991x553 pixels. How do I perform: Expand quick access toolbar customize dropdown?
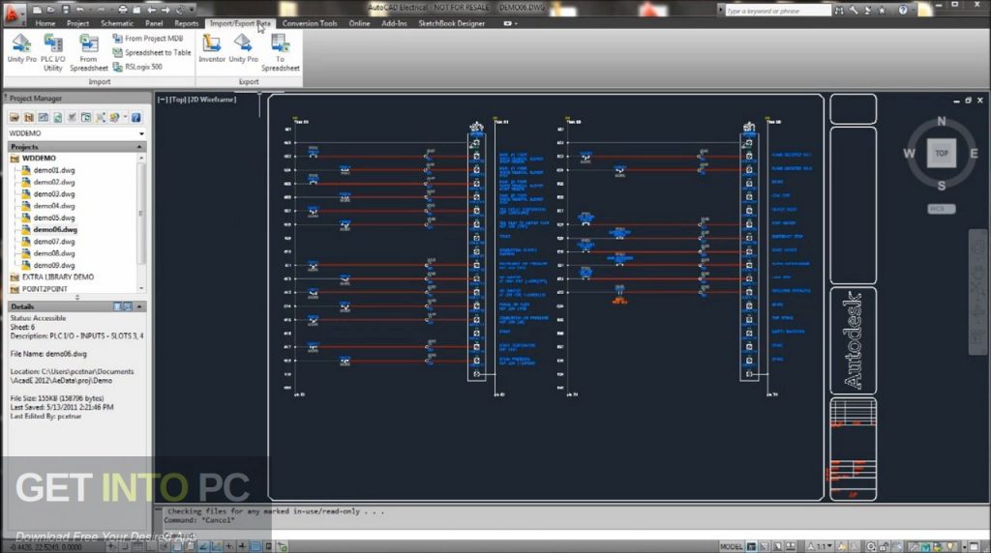click(x=192, y=10)
